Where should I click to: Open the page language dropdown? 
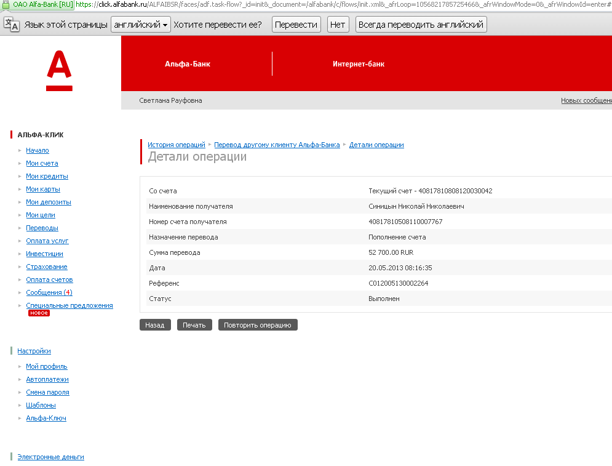(141, 25)
